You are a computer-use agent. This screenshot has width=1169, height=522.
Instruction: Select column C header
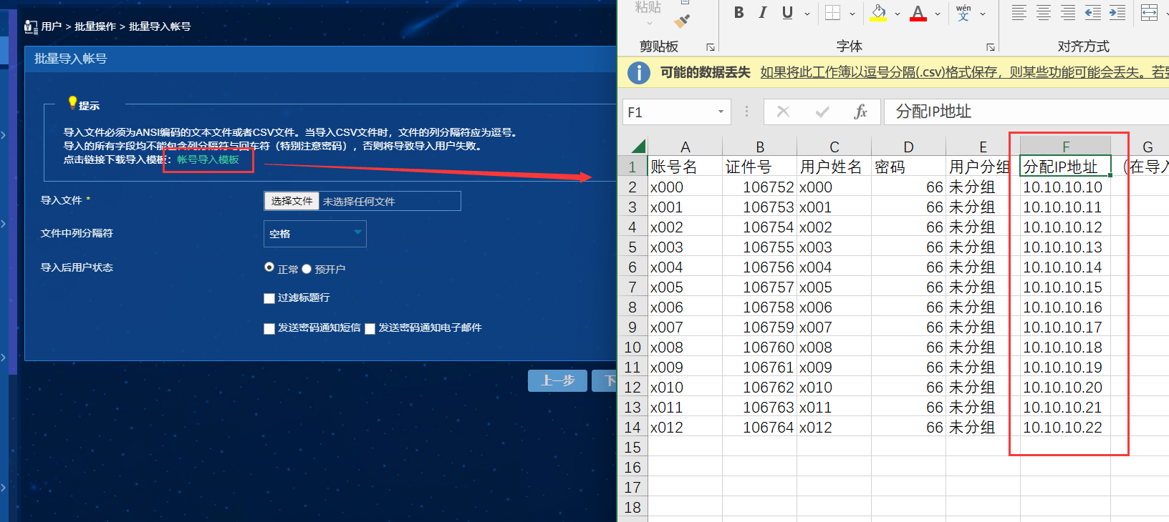[x=834, y=147]
